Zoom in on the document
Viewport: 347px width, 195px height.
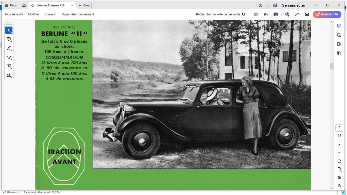point(339,178)
